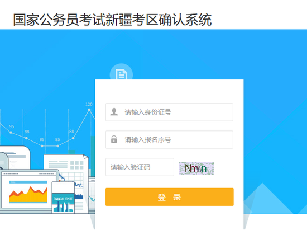Click the left 85 data point on the chart
The width and height of the screenshot is (307, 230).
42,146
